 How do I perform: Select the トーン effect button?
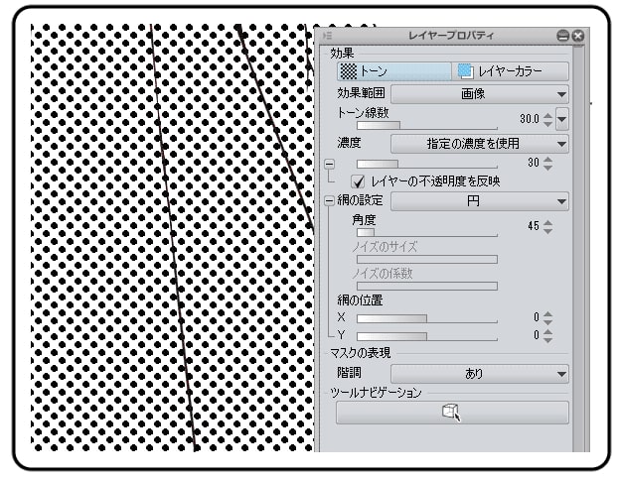coord(393,71)
